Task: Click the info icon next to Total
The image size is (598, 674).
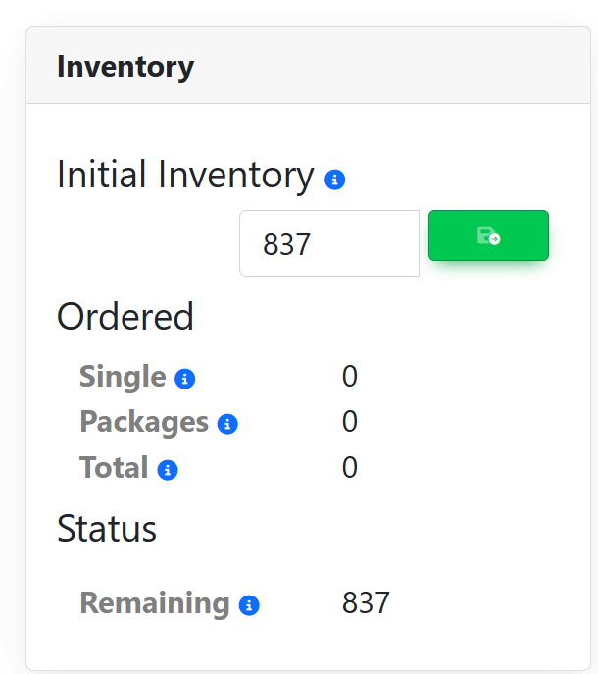Action: [x=168, y=470]
